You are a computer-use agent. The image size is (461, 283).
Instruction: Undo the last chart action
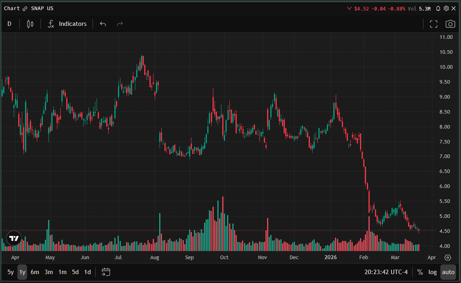coord(103,24)
